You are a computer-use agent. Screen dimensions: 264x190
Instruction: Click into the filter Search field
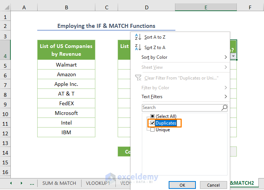pos(185,107)
